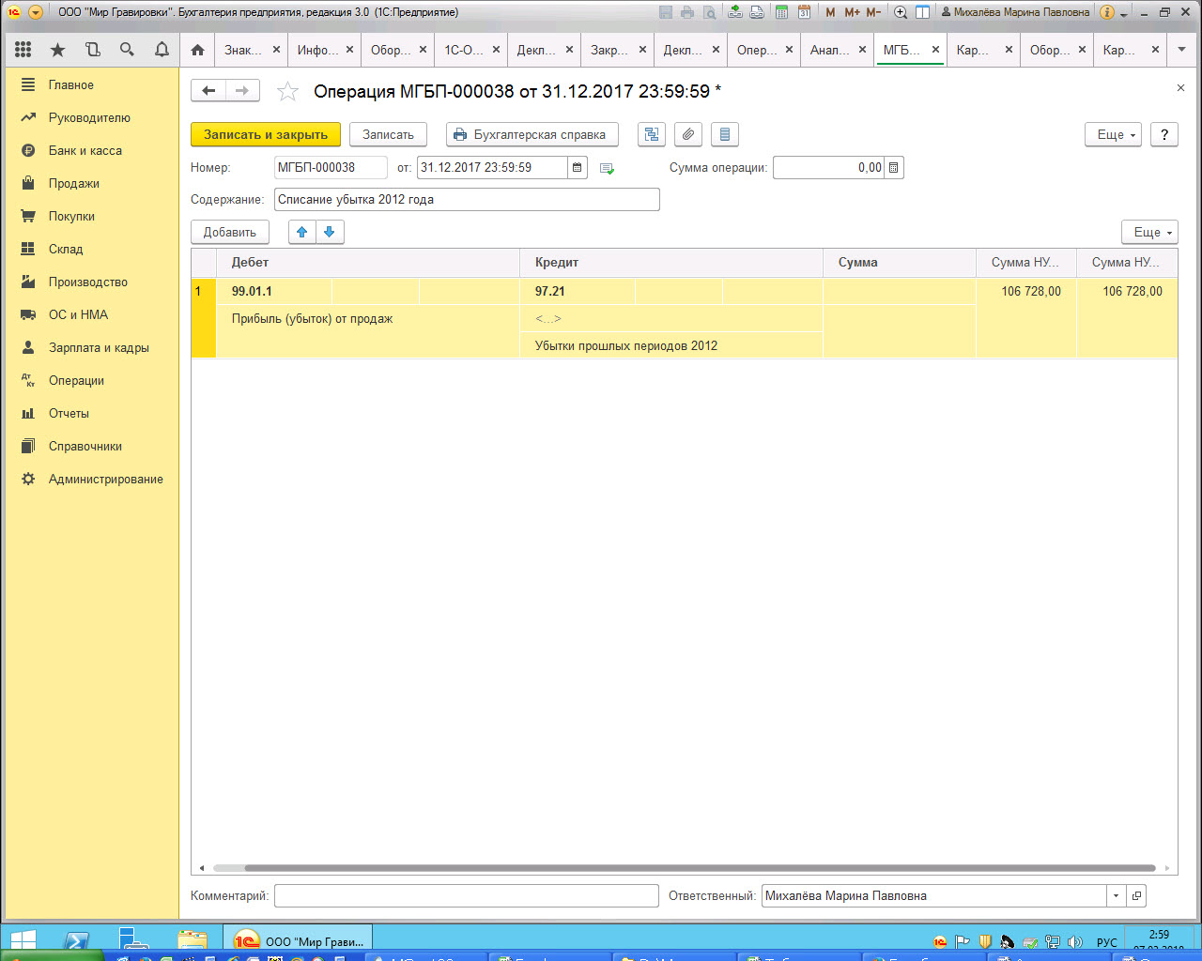Click the favorites star icon in top panel

coord(58,50)
